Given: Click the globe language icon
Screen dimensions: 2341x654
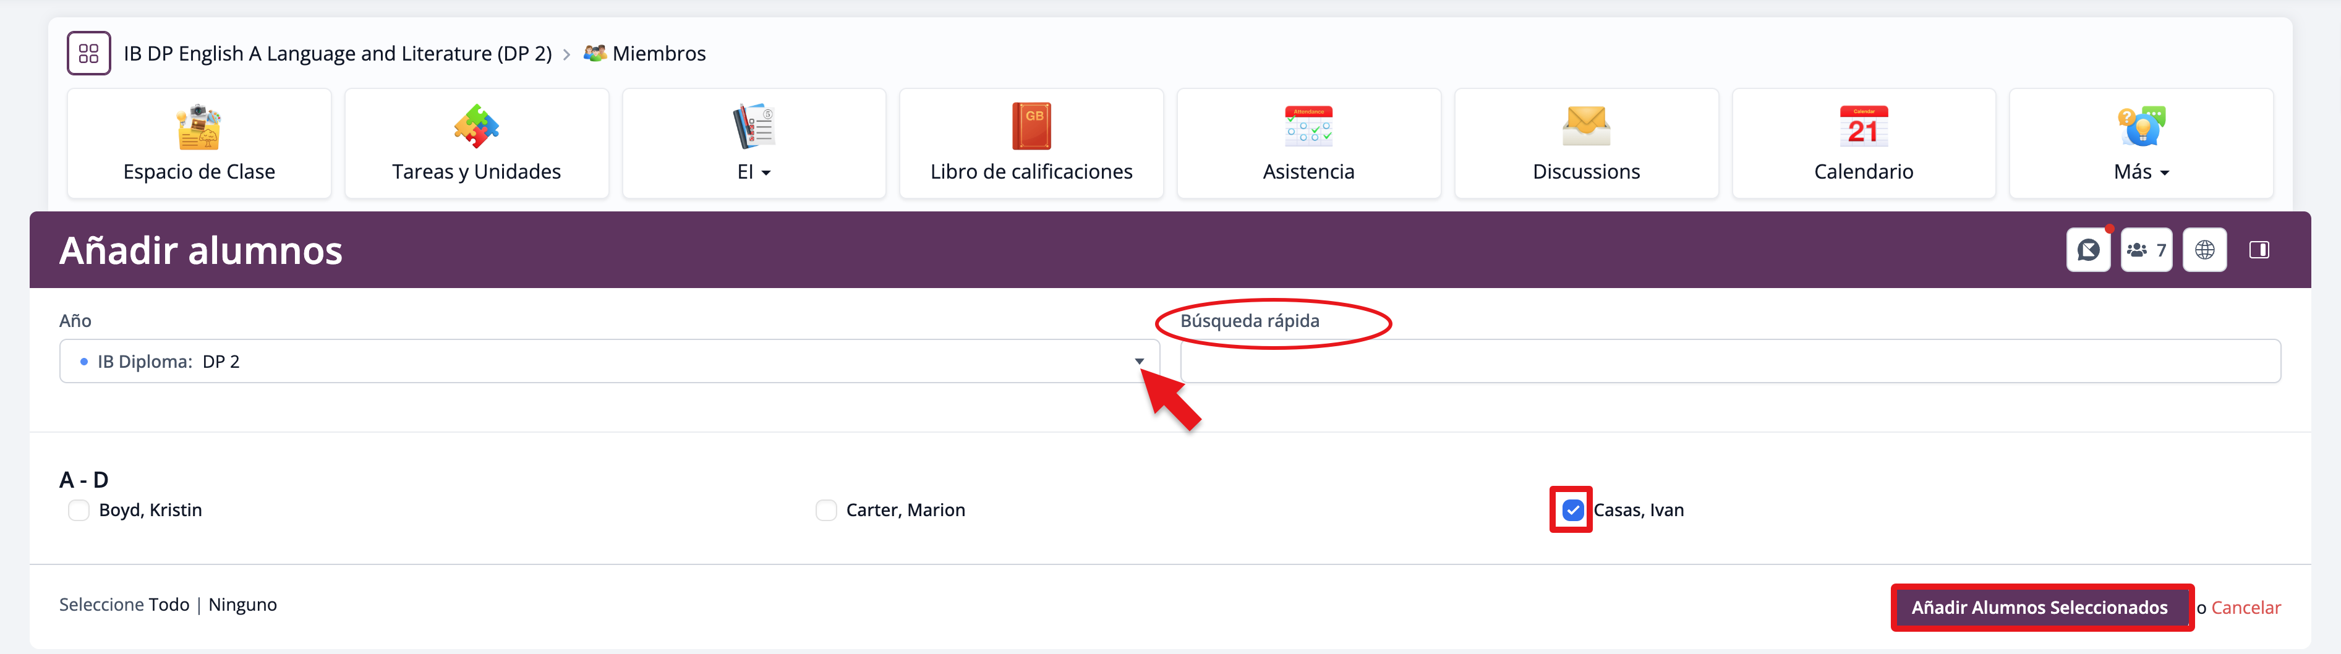Looking at the screenshot, I should [x=2204, y=250].
